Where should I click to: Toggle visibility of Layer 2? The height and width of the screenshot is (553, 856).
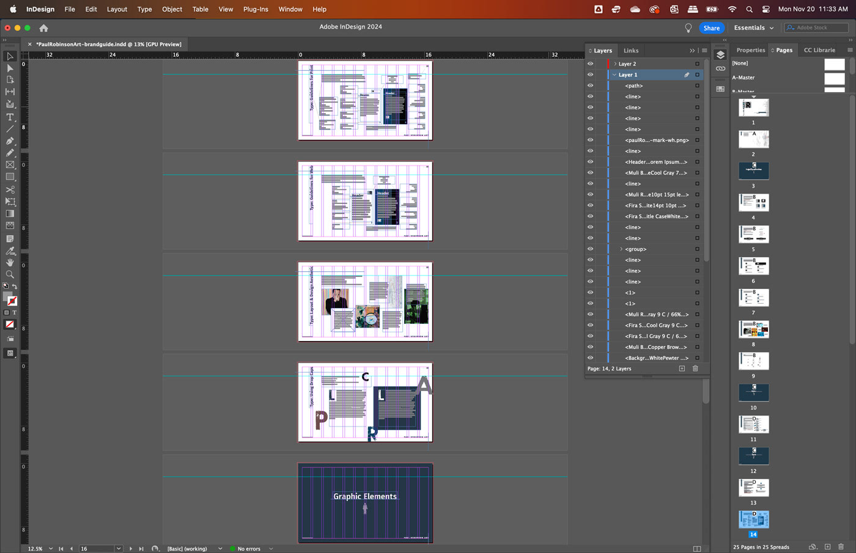(590, 64)
